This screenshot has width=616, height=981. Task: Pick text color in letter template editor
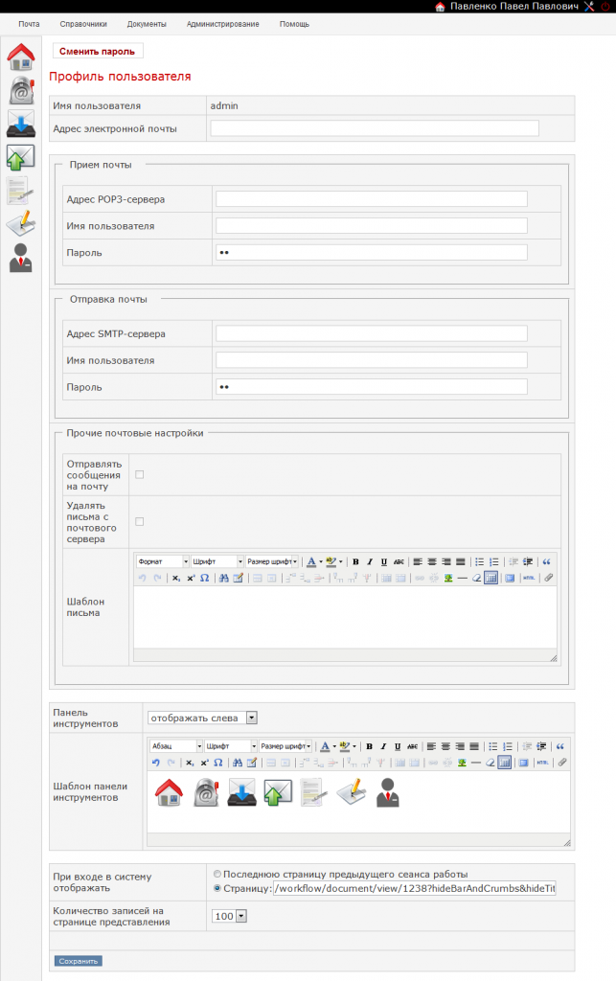pos(311,561)
